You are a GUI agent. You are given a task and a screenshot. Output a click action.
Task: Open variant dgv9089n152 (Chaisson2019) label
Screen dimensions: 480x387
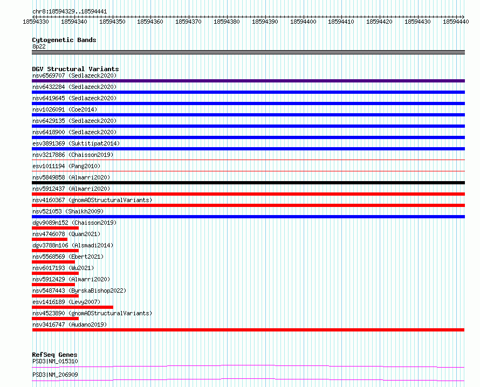coord(74,223)
